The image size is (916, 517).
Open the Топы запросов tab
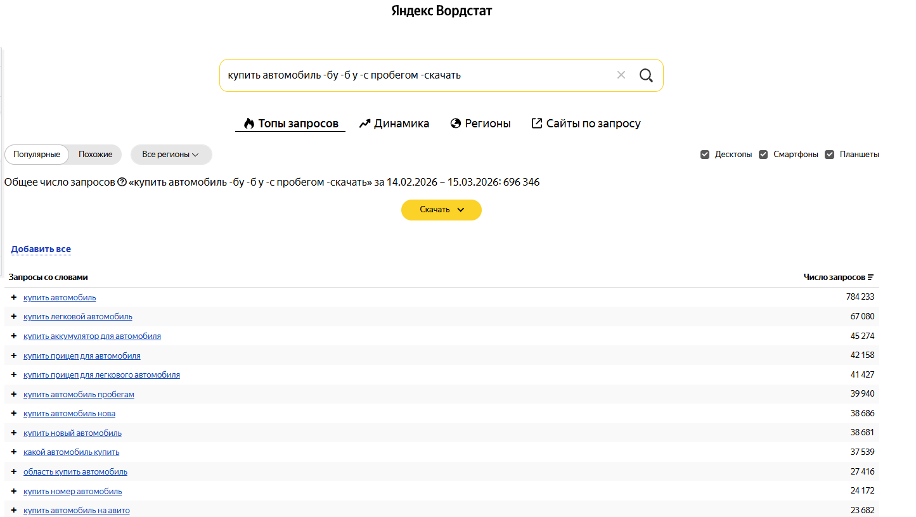(290, 124)
